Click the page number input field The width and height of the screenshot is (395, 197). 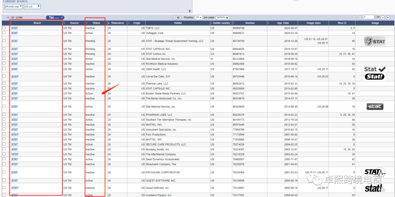(x=369, y=17)
